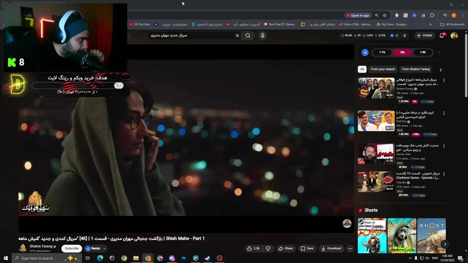Open the Chrome profile button

point(454,15)
